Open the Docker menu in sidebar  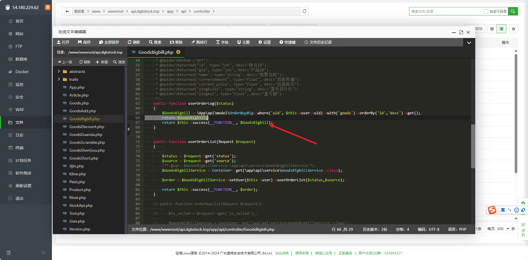coord(22,72)
